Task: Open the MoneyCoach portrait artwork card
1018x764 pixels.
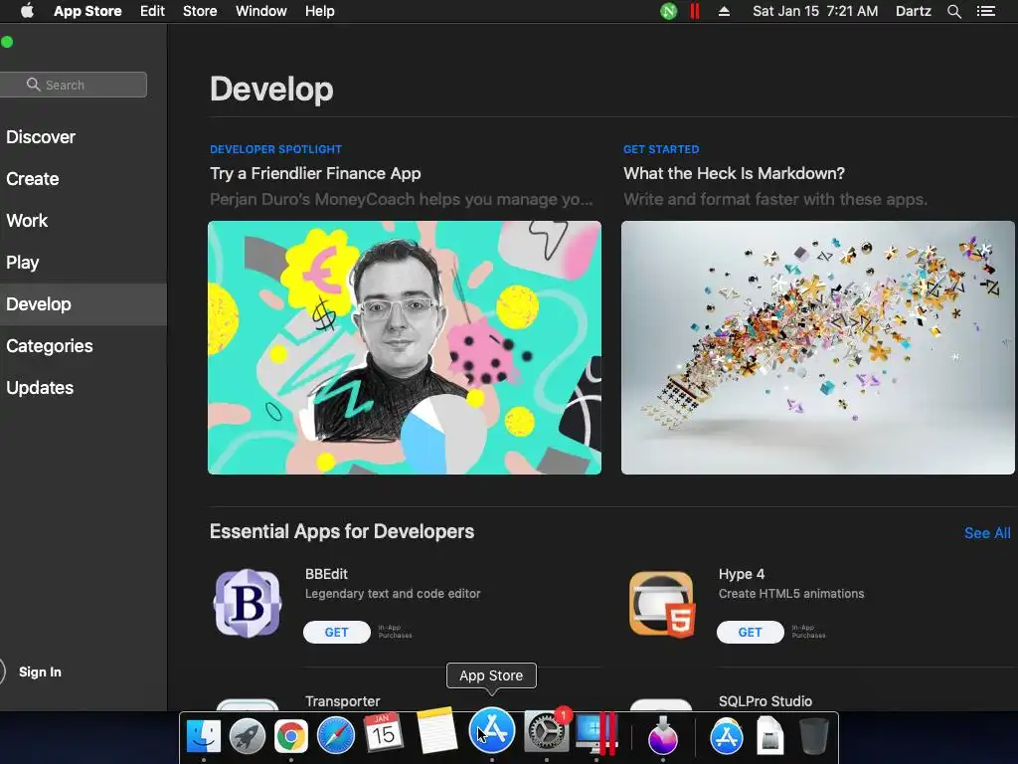Action: coord(405,347)
